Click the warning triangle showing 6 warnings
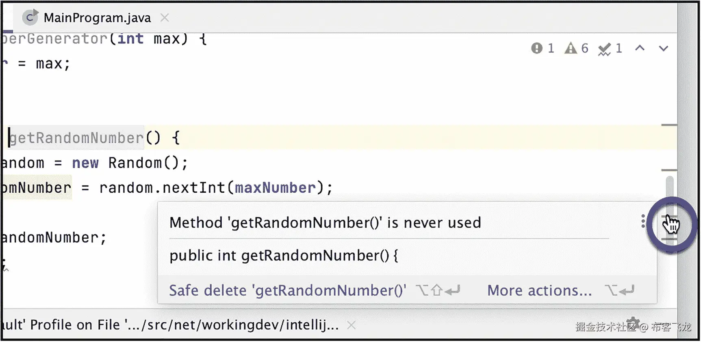Image resolution: width=701 pixels, height=342 pixels. tap(576, 48)
